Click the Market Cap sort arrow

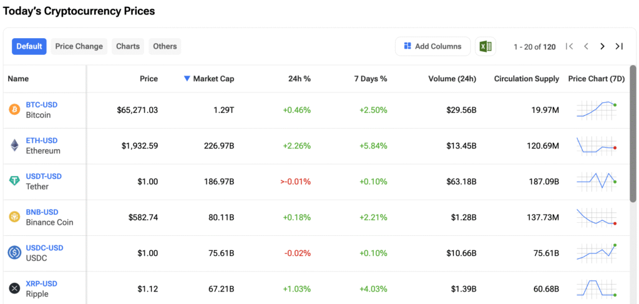(187, 79)
